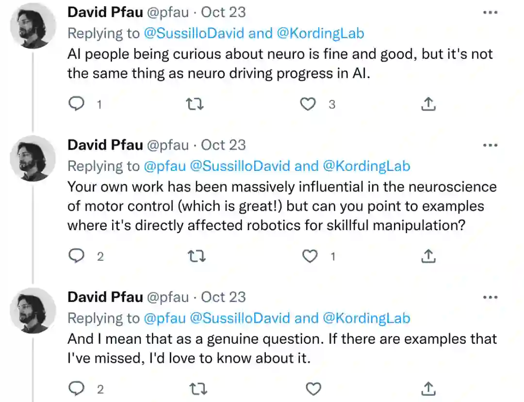This screenshot has height=402, width=524.
Task: Open @pfau mention in the second tweet's reply line
Action: tap(164, 166)
